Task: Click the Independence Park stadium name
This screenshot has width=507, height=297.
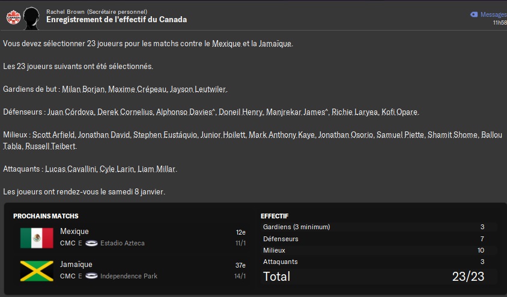Action: coord(129,276)
